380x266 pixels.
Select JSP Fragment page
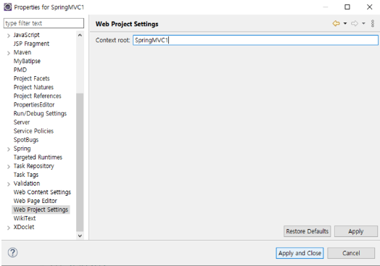click(x=31, y=43)
